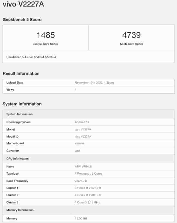Click the Result Information heading
177x223 pixels.
click(21, 74)
